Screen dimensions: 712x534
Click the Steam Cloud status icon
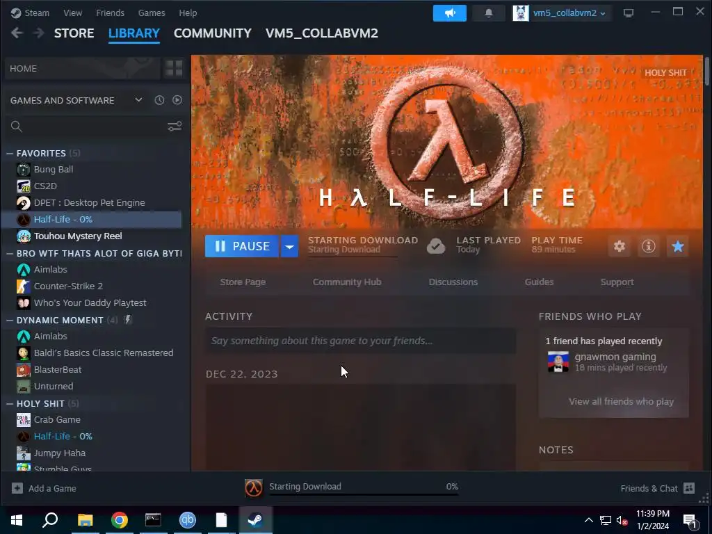pos(436,246)
